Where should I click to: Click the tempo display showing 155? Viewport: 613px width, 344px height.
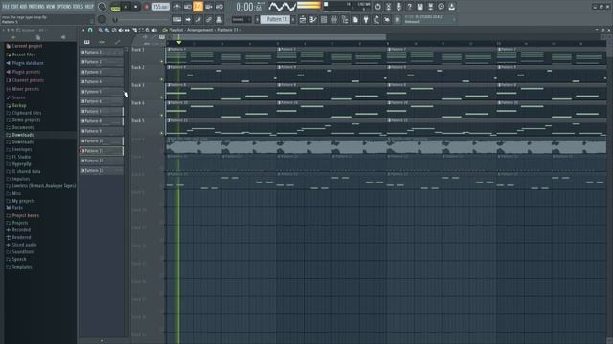(160, 7)
